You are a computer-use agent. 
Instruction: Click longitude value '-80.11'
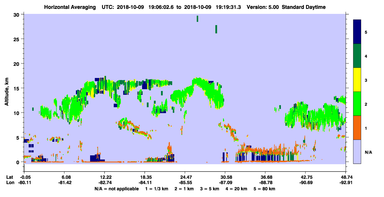25,183
